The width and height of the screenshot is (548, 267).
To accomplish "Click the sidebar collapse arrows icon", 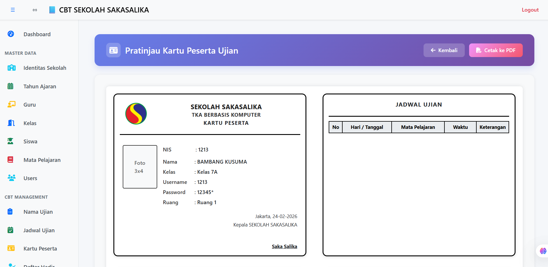I will coord(35,10).
